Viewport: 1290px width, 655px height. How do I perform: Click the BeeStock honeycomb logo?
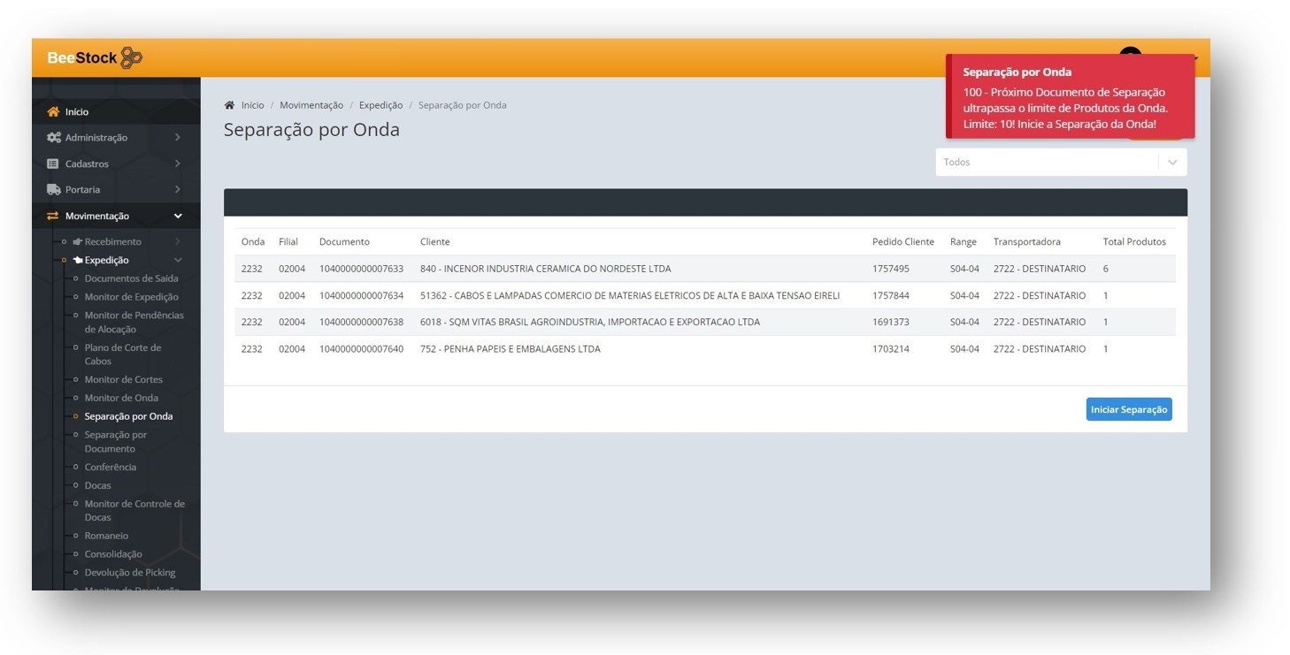tap(131, 57)
